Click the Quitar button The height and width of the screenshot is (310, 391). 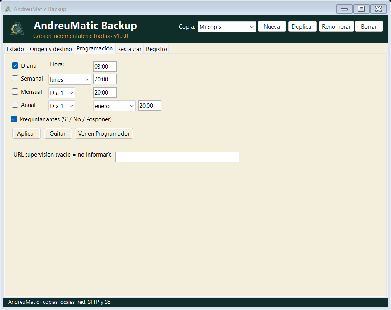pyautogui.click(x=58, y=134)
